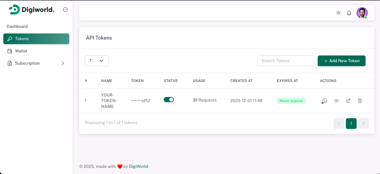Click the edit pencil icon for token
380x174 pixels.
click(348, 101)
